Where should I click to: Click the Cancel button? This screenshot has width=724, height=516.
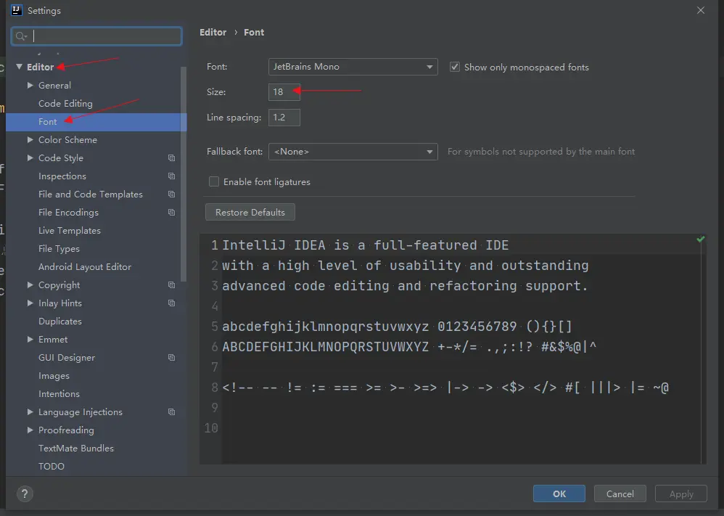(620, 494)
